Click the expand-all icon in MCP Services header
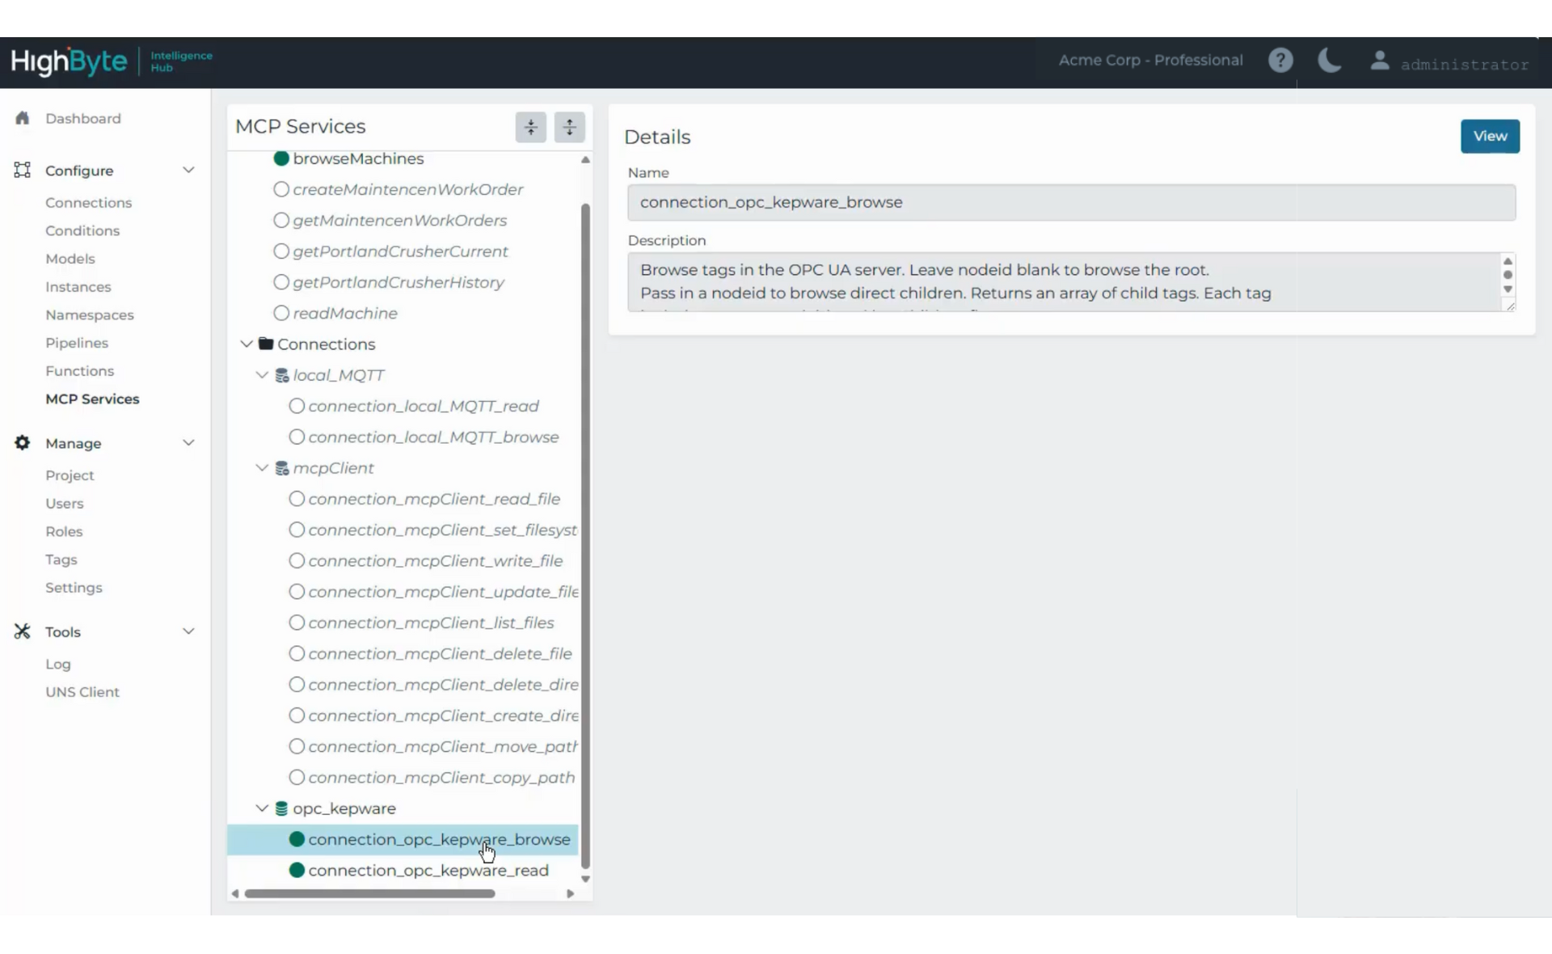The image size is (1552, 954). click(x=569, y=127)
